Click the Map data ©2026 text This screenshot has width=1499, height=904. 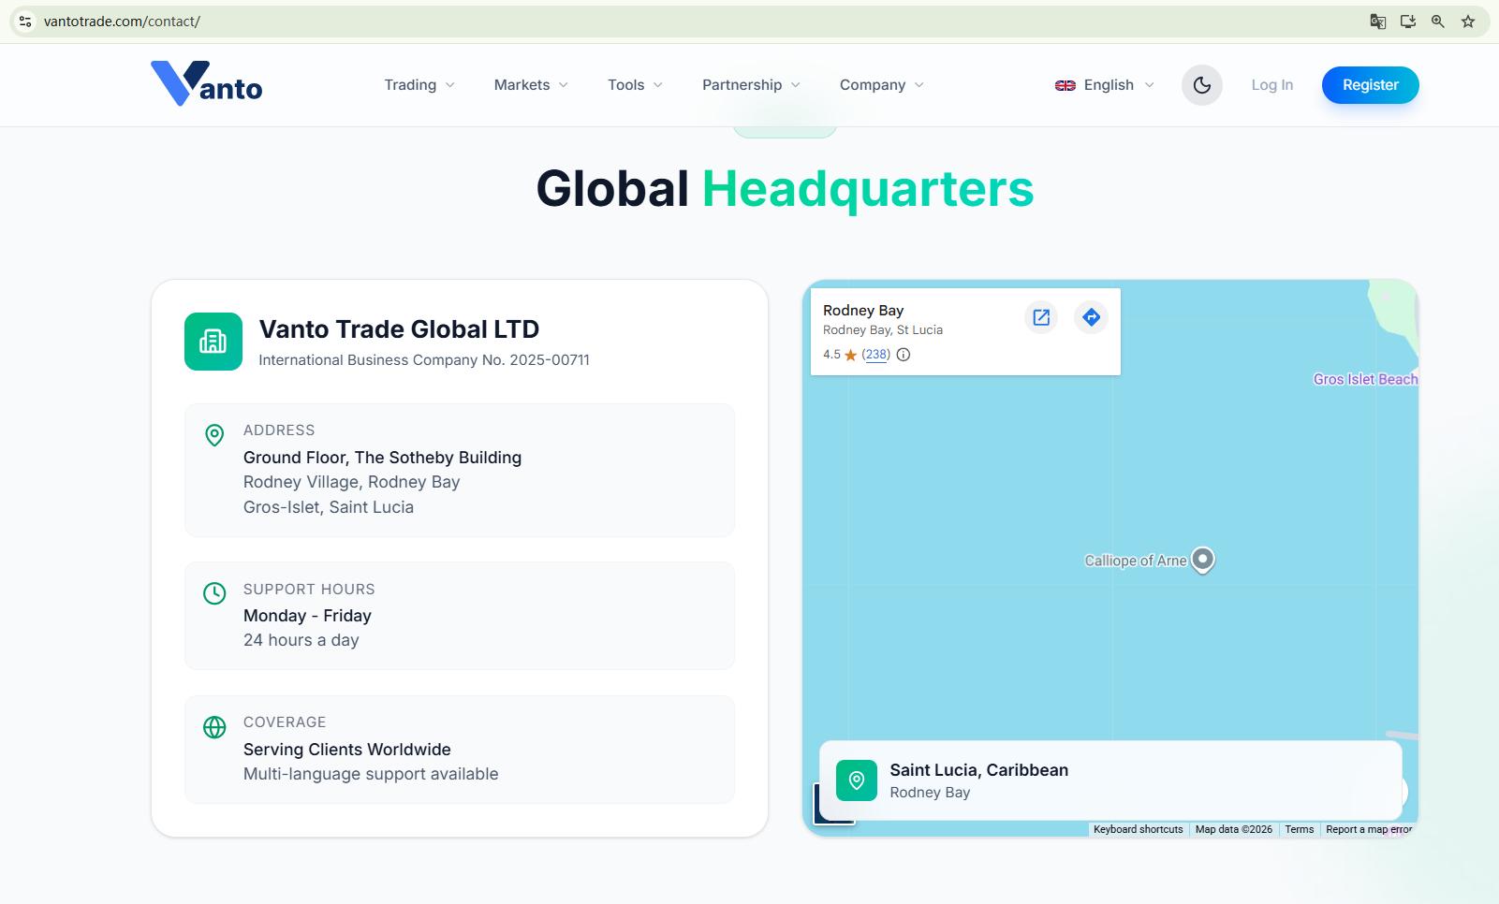[x=1234, y=829]
